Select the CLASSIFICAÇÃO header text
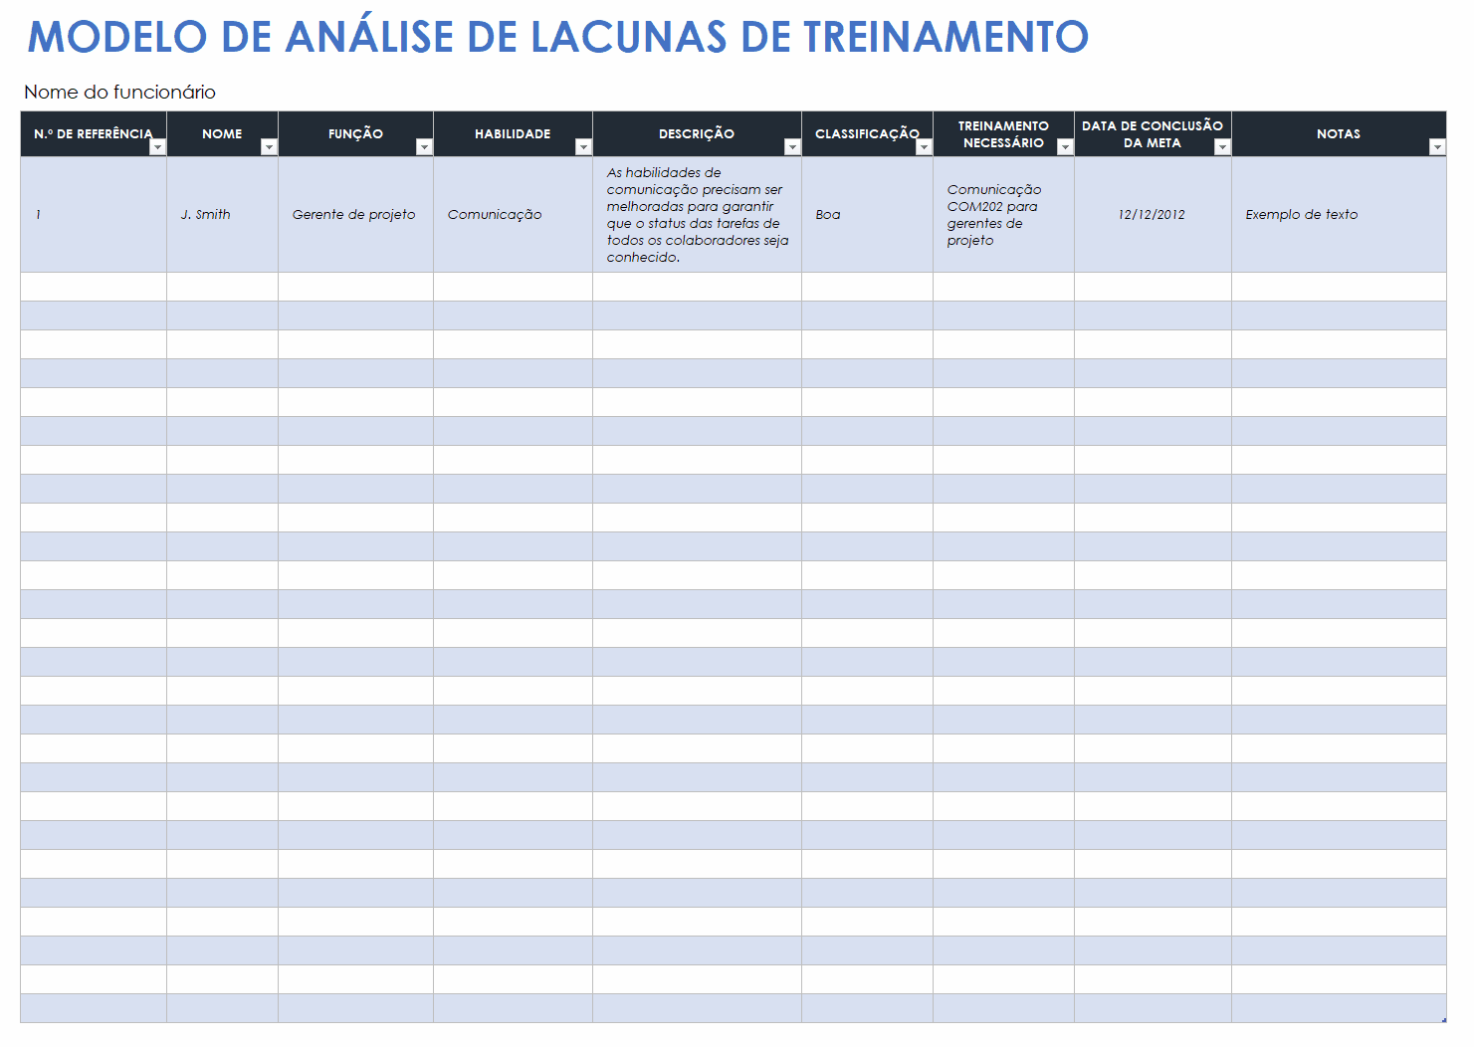 [867, 133]
